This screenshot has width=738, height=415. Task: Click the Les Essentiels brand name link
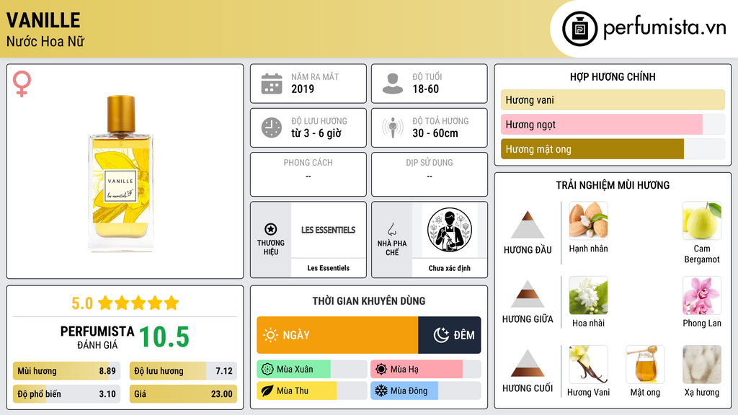tap(329, 268)
